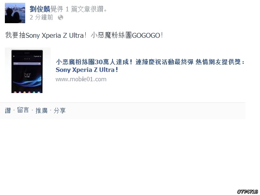Click the Sony Xperia Z Ultra! headline line
The width and height of the screenshot is (260, 195).
[x=87, y=70]
